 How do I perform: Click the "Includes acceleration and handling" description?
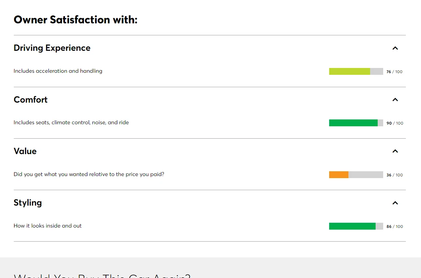[58, 71]
